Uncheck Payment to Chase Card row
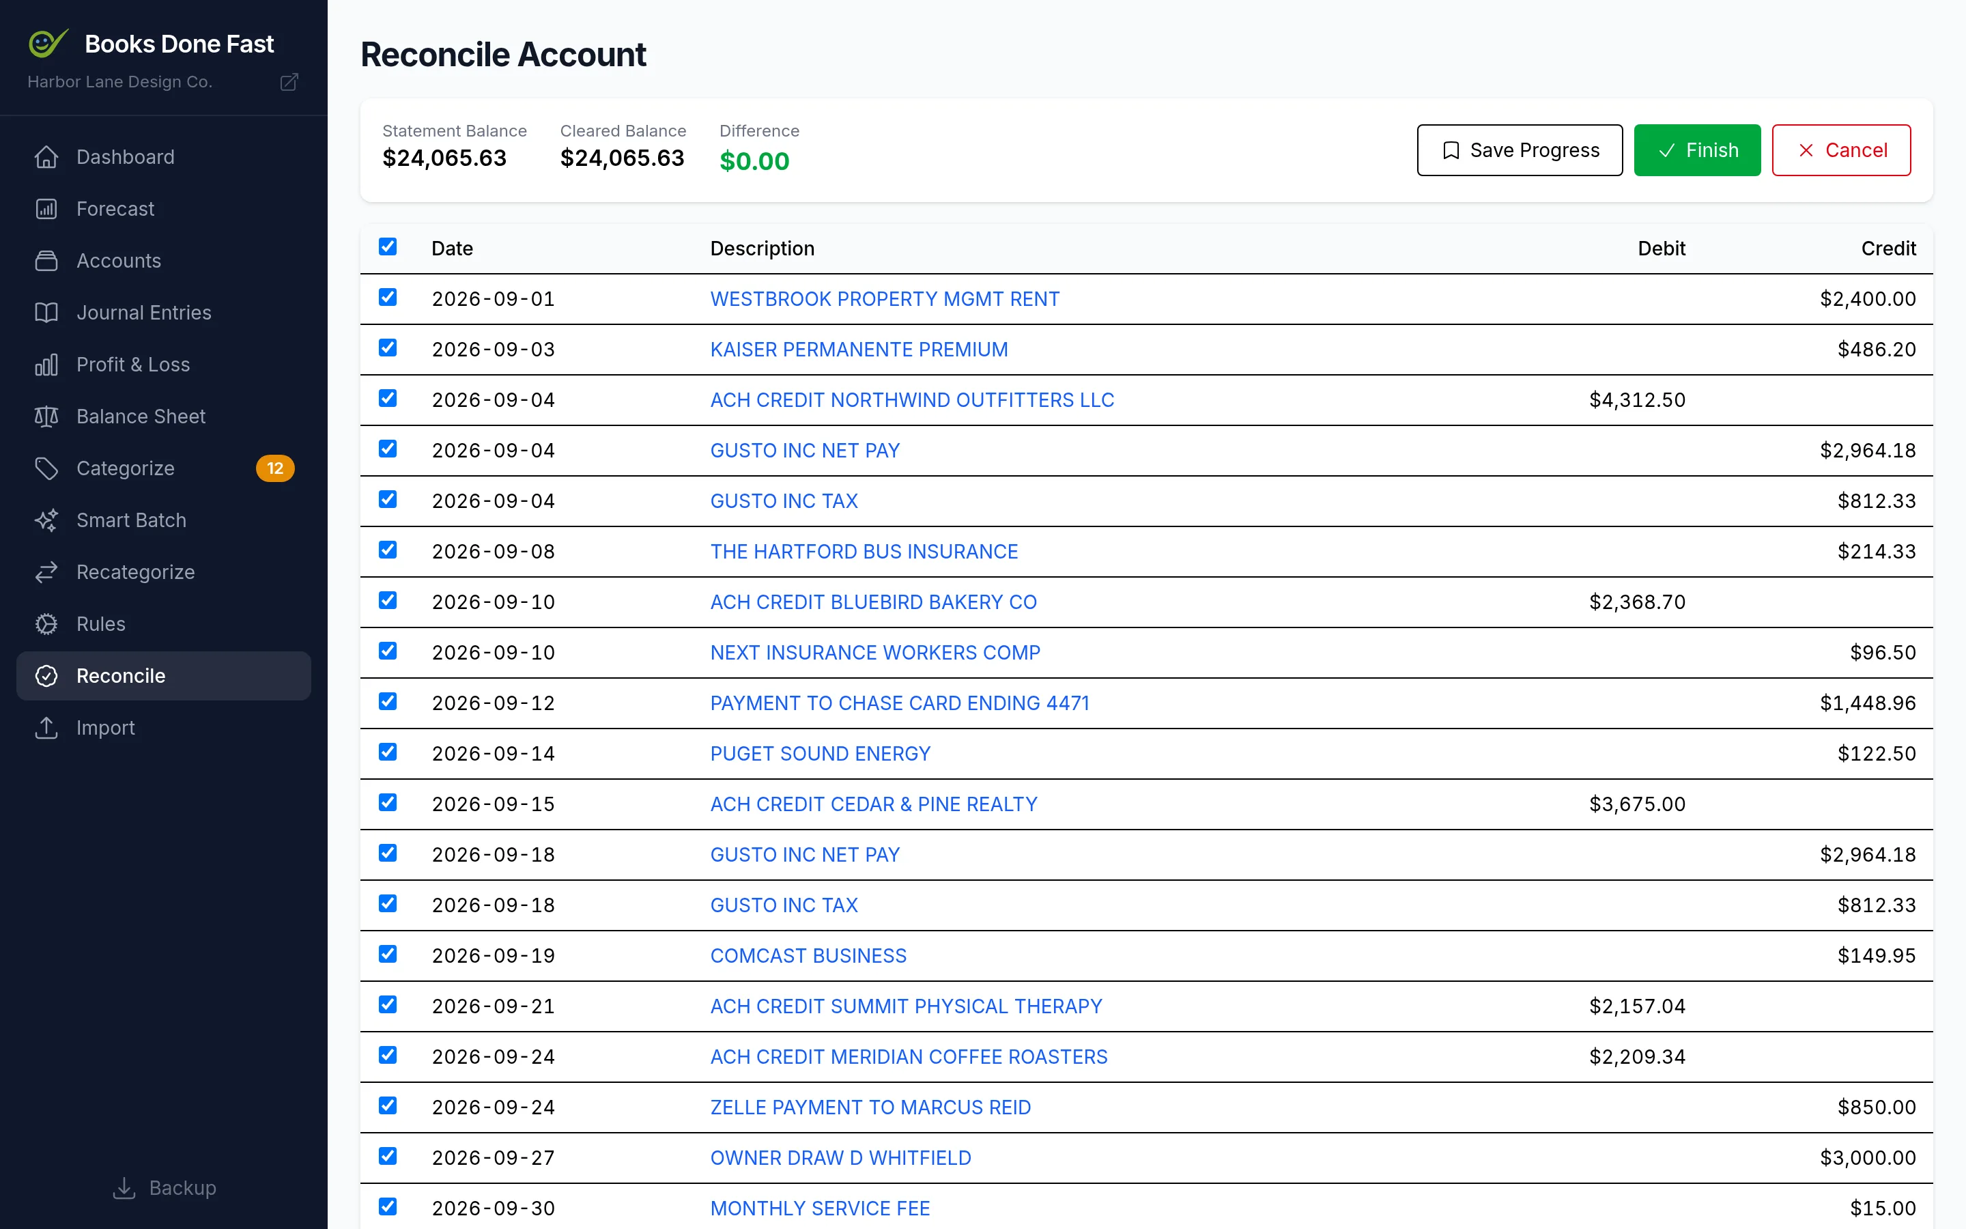Viewport: 1966px width, 1229px height. tap(388, 701)
